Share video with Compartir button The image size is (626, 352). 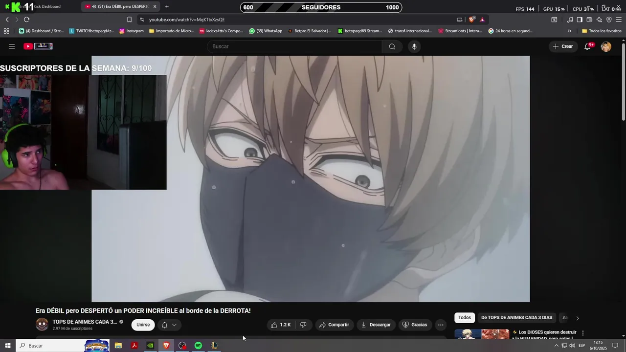tap(334, 325)
